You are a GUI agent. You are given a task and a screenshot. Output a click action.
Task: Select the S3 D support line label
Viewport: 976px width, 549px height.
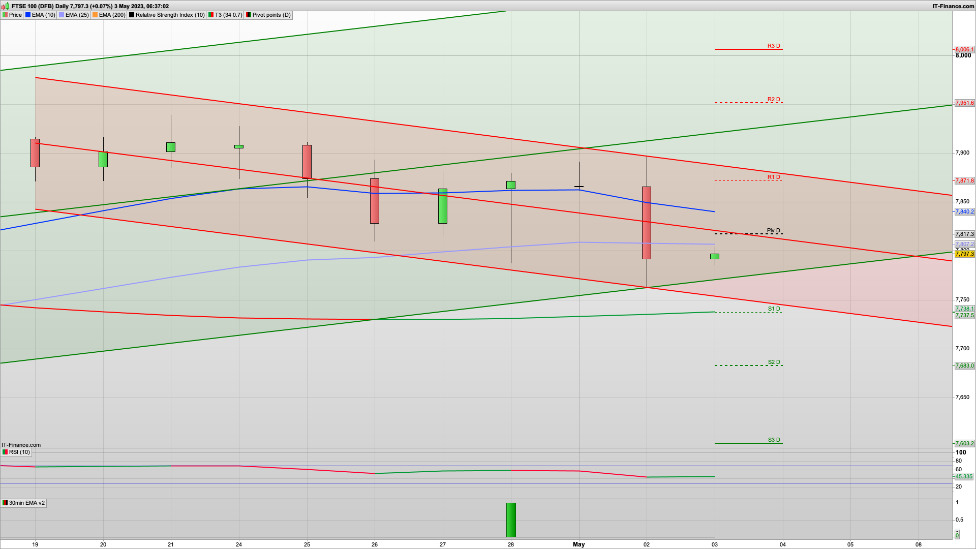coord(774,440)
